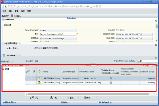Open the annotated attachments display dropdown
The height and width of the screenshot is (106, 159).
[148, 61]
